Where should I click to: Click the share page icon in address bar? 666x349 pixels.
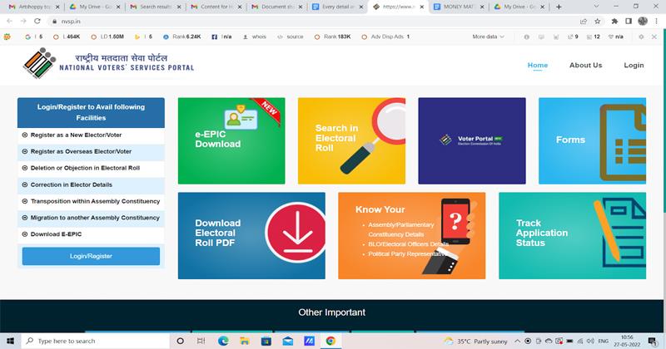coord(584,22)
